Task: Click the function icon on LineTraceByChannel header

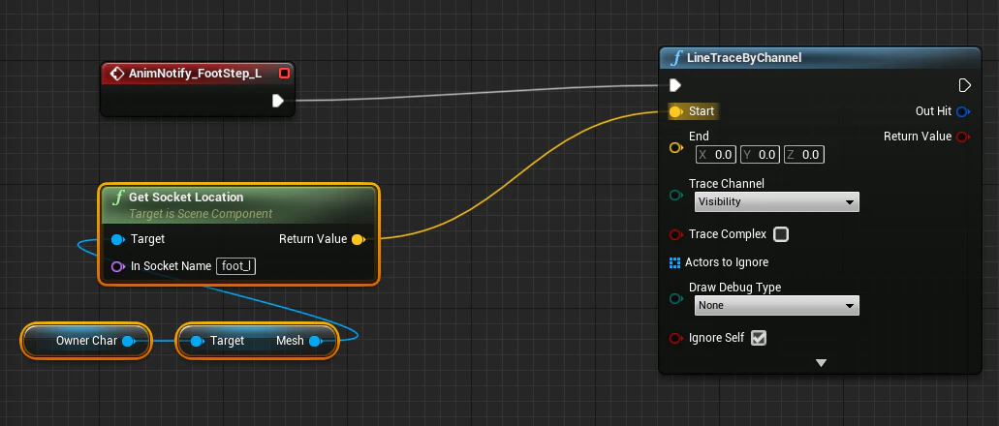Action: (676, 58)
